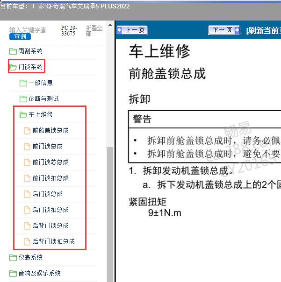281x282 pixels.
Task: Open the 音响及娱乐系统 tree entry
Action: 39,274
